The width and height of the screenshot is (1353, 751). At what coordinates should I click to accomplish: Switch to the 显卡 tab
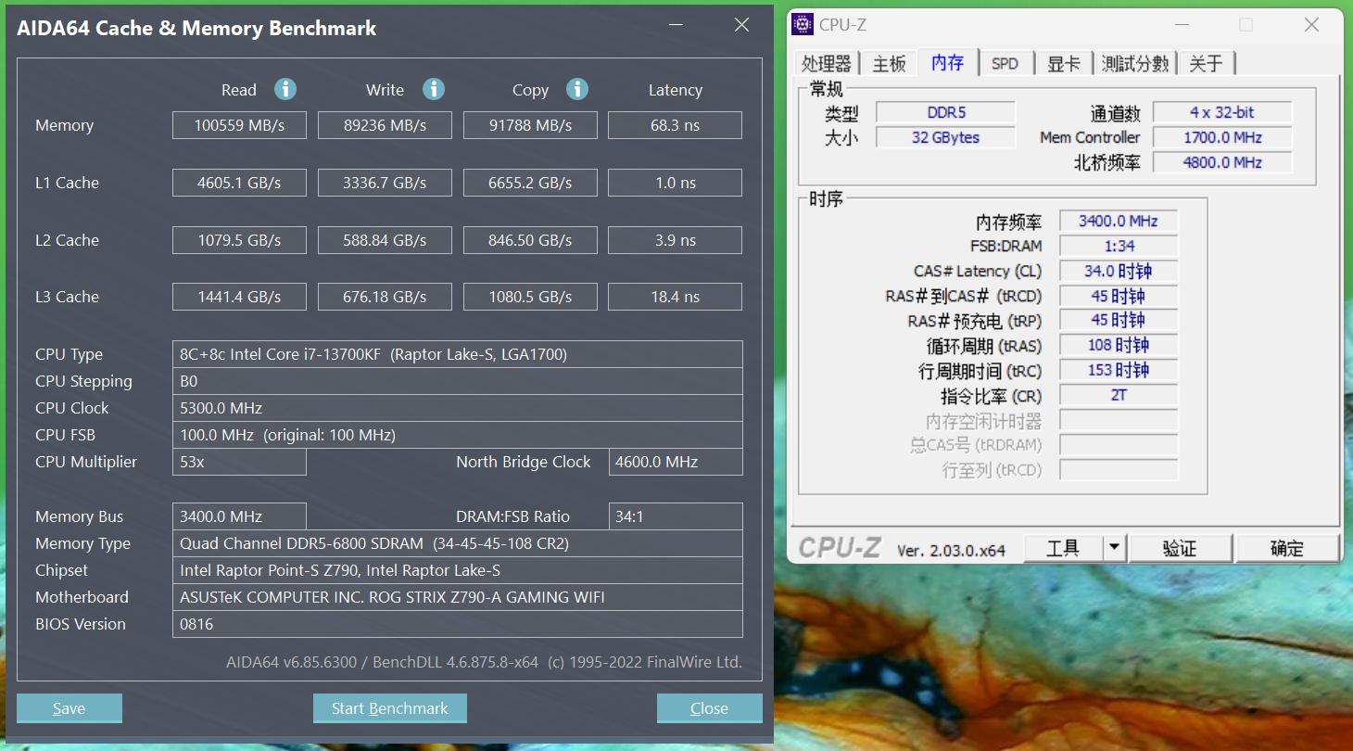(x=1063, y=63)
